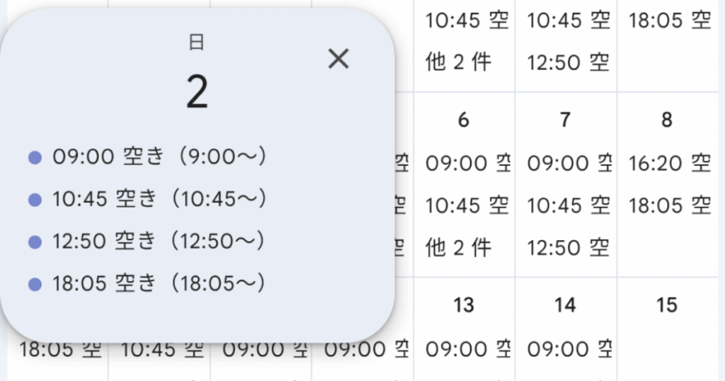Open day 13 in calendar grid
725x381 pixels.
click(464, 305)
